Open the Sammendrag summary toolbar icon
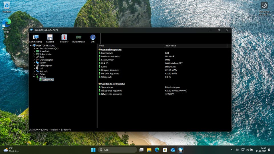This screenshot has height=154, width=274. (x=36, y=38)
